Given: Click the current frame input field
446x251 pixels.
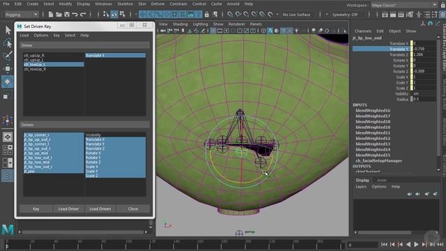Looking at the screenshot, I should (x=362, y=245).
